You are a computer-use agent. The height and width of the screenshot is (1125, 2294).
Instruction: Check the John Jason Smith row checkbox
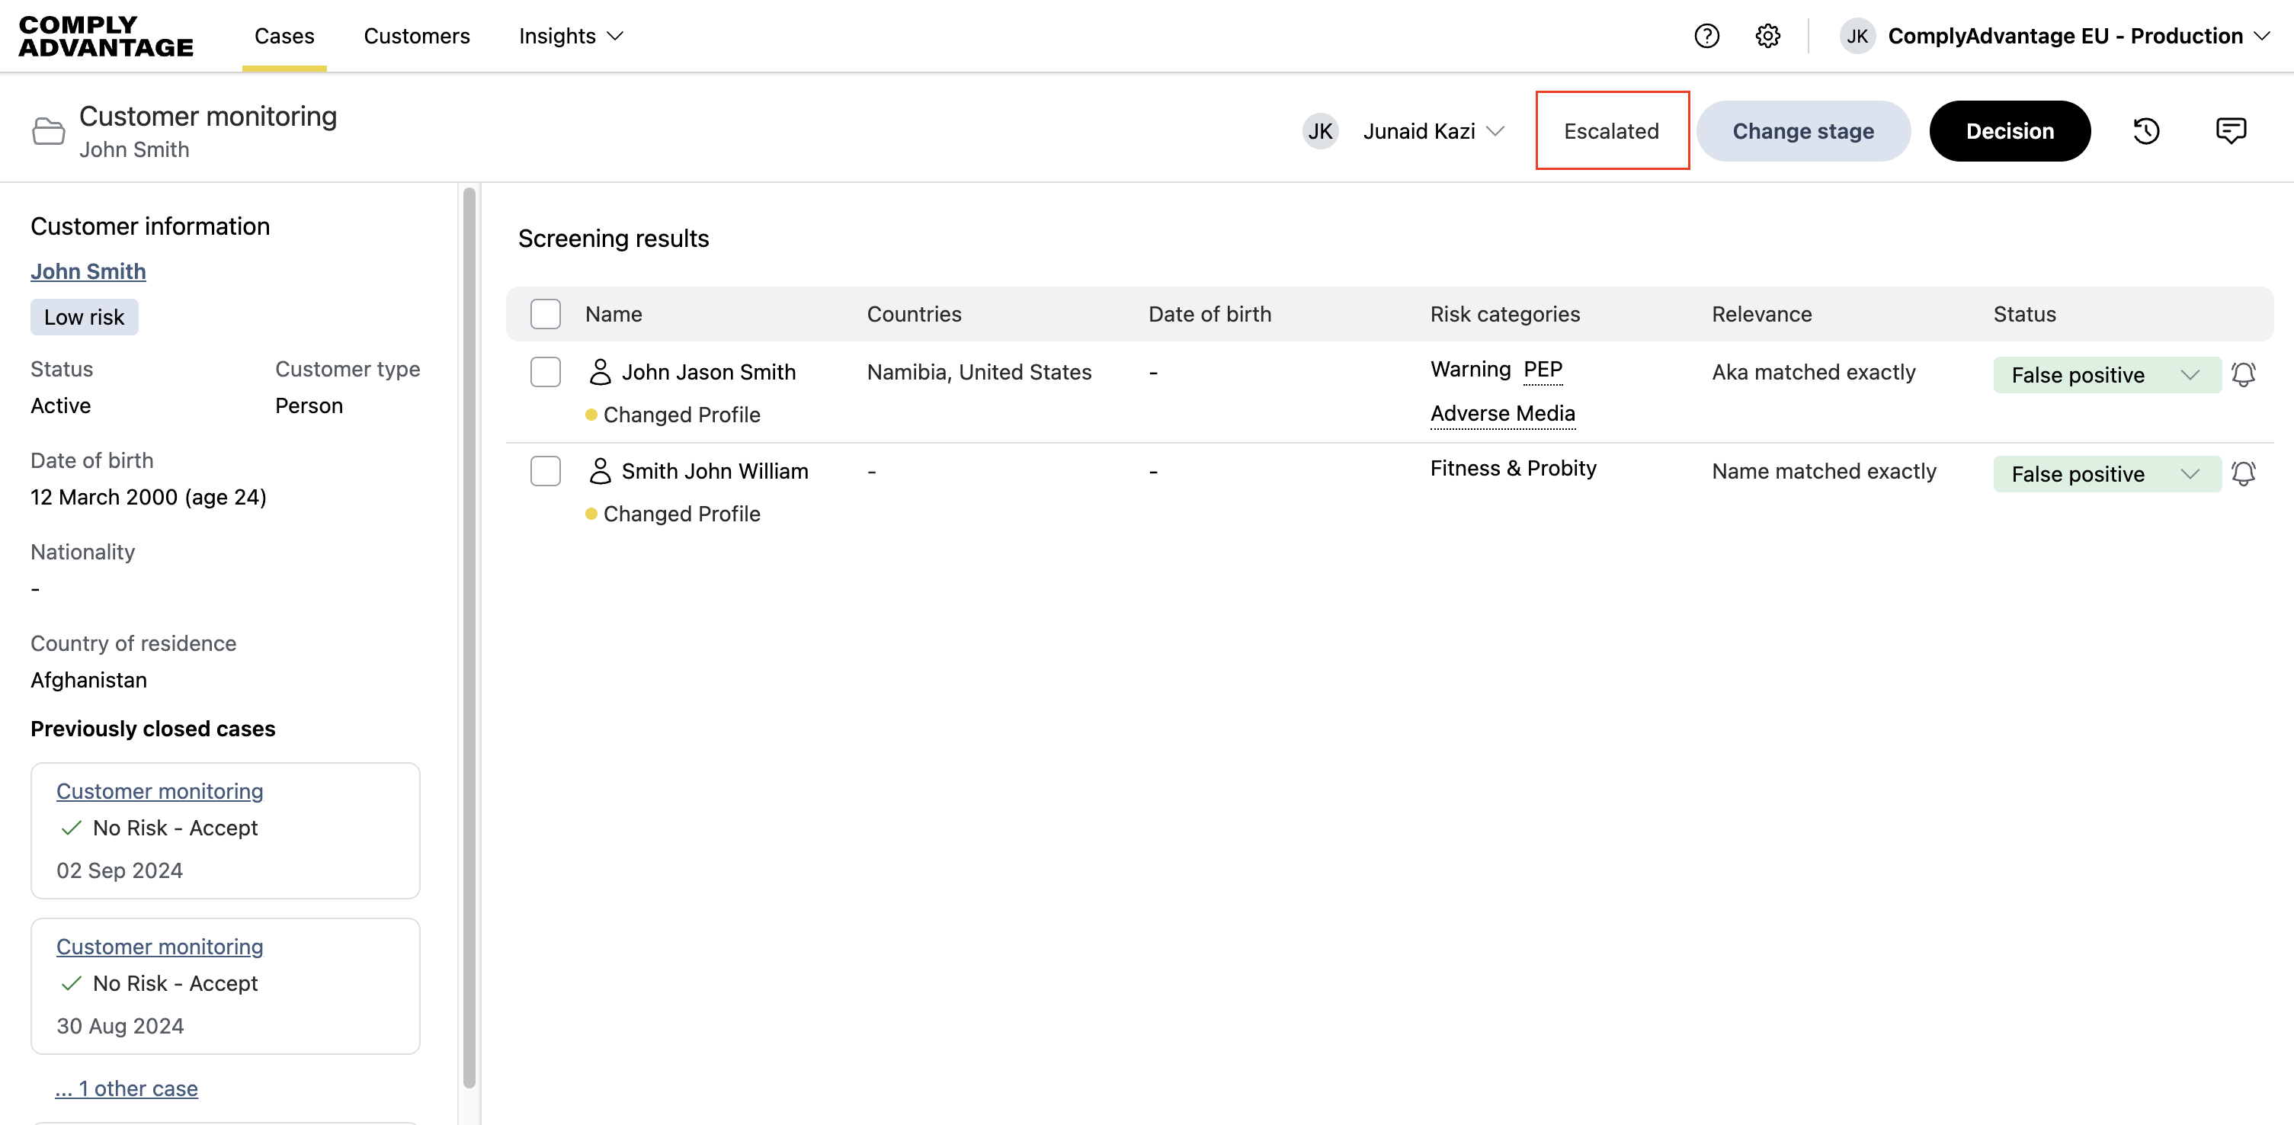click(545, 371)
